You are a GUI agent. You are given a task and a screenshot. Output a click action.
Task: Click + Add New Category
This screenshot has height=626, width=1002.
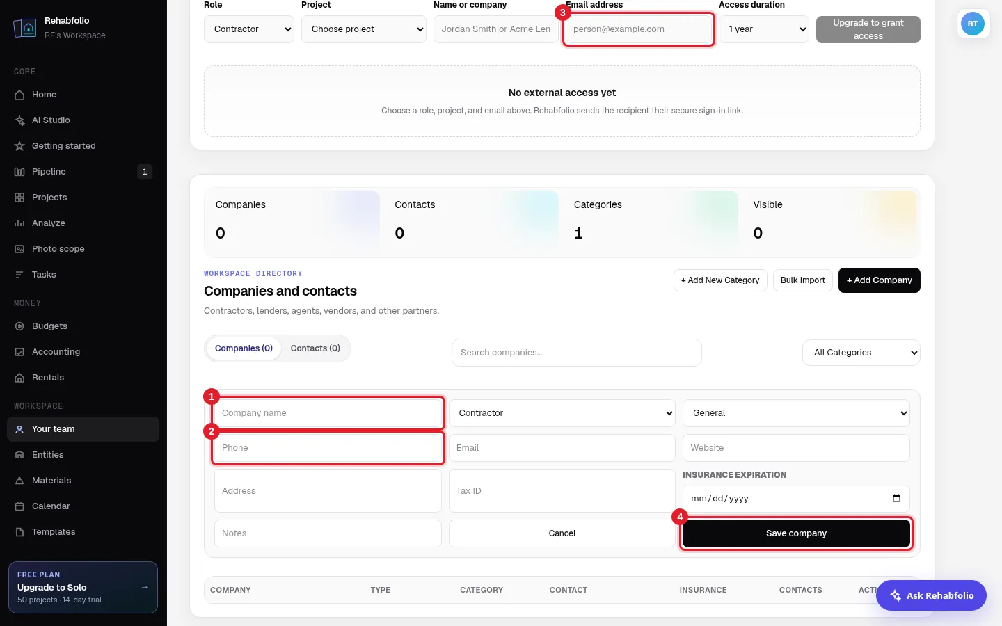[720, 280]
